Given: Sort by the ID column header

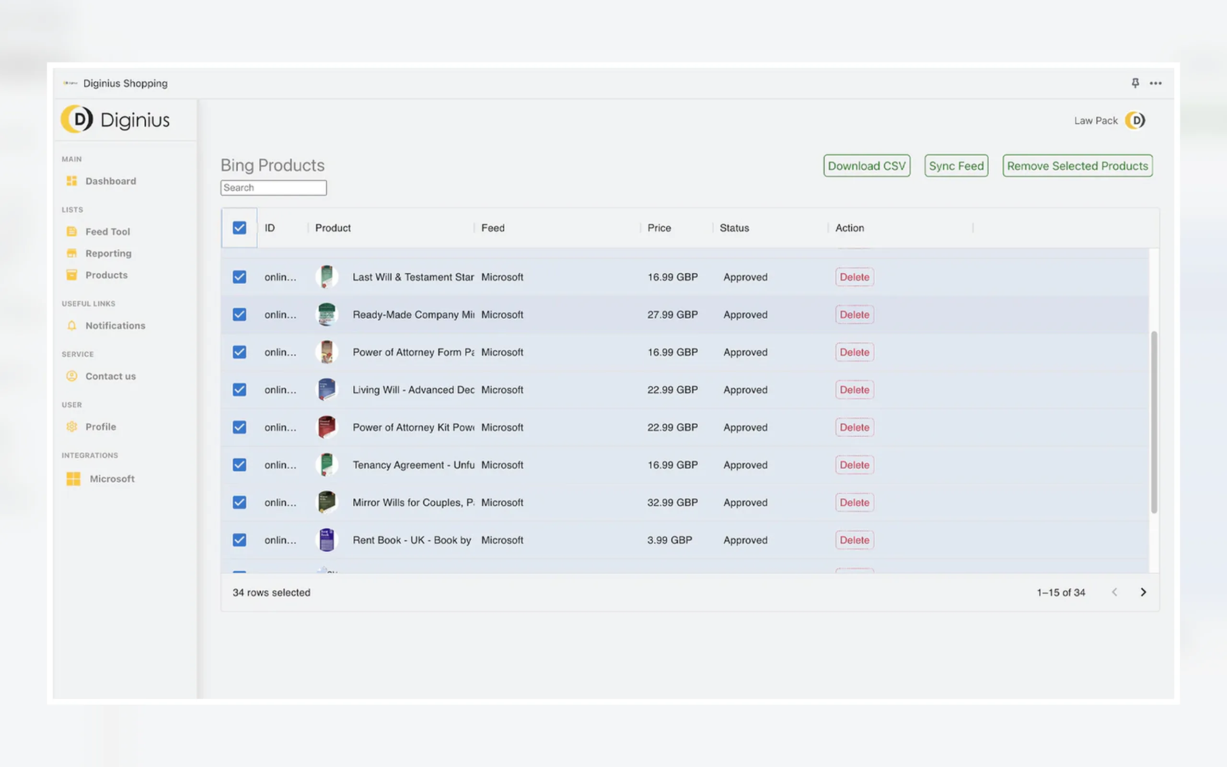Looking at the screenshot, I should pos(270,228).
